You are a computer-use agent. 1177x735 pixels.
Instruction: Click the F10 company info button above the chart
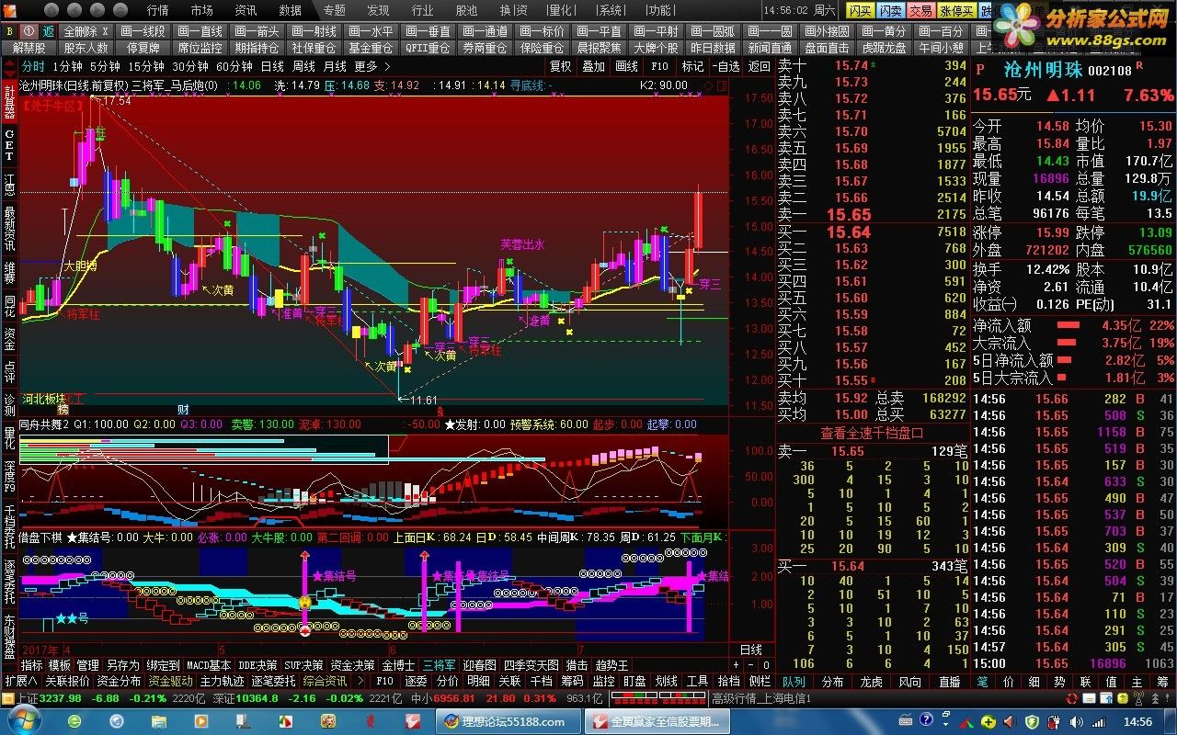(x=659, y=66)
